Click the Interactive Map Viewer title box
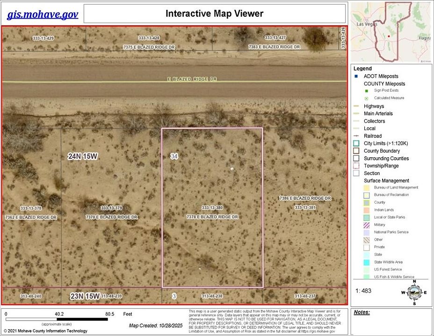The height and width of the screenshot is (336, 434). click(x=214, y=14)
